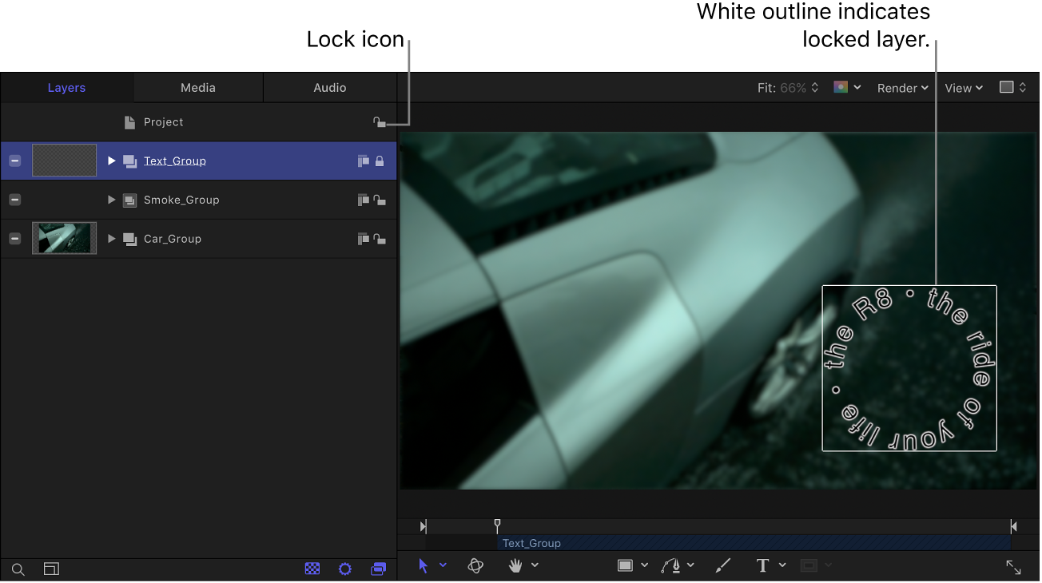Open the View dropdown menu
This screenshot has width=1042, height=583.
pyautogui.click(x=963, y=88)
